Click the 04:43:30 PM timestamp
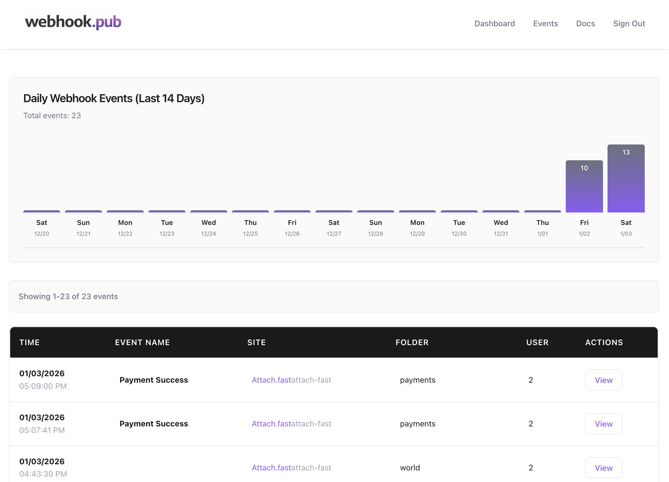Viewport: 669px width, 482px height. (x=43, y=474)
